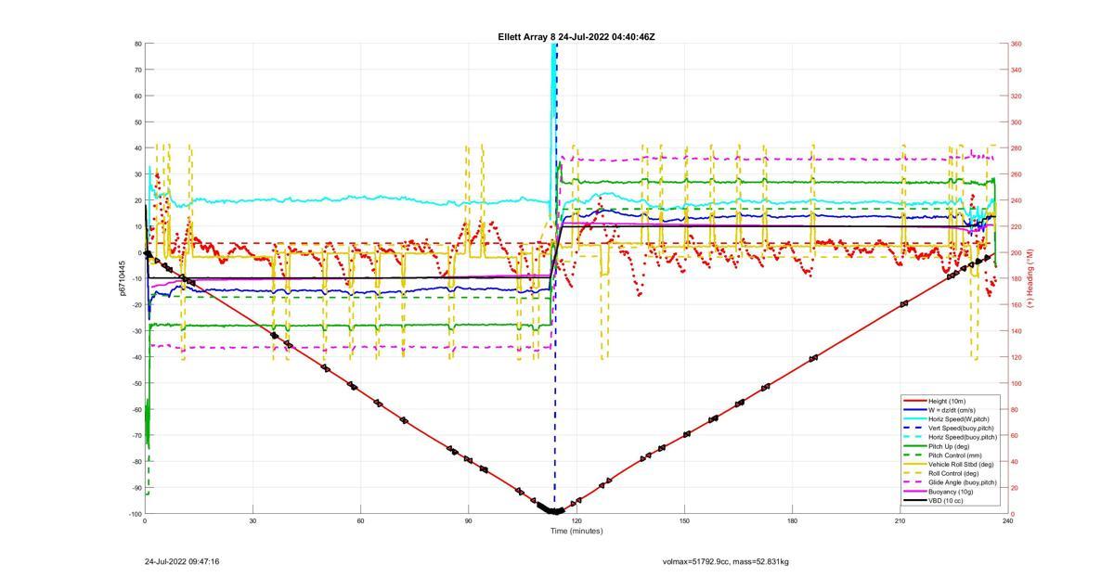The width and height of the screenshot is (1114, 577).
Task: Click x-axis tick label '180'
Action: tap(792, 521)
